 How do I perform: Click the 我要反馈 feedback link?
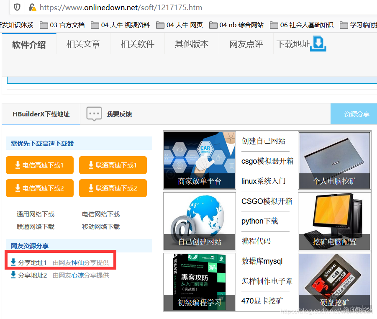pos(119,114)
